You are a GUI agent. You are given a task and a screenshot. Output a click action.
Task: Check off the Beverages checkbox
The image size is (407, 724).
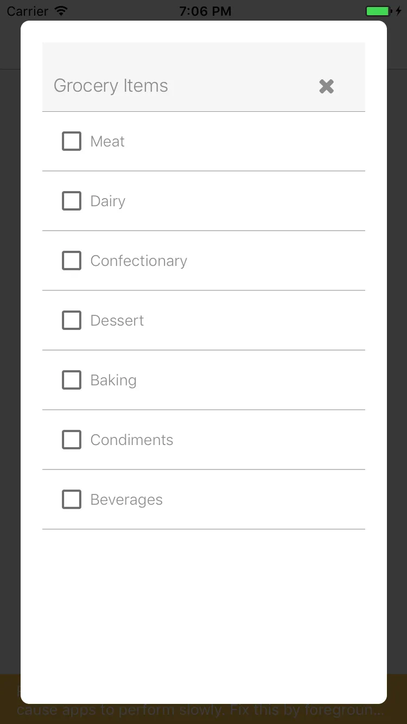pyautogui.click(x=72, y=499)
